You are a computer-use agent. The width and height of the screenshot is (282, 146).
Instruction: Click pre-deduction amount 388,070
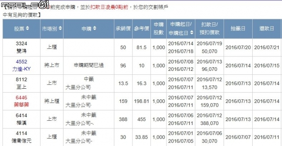coord(210,123)
